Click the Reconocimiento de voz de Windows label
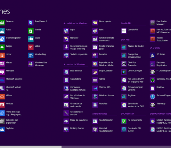The width and height of the screenshot is (171, 148). click(x=79, y=47)
